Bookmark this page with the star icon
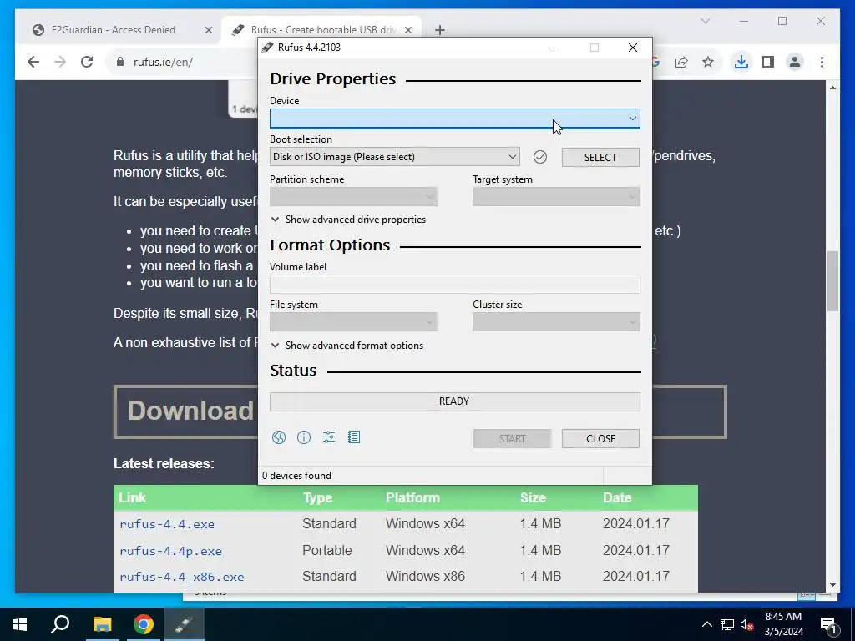Image resolution: width=855 pixels, height=641 pixels. point(708,62)
